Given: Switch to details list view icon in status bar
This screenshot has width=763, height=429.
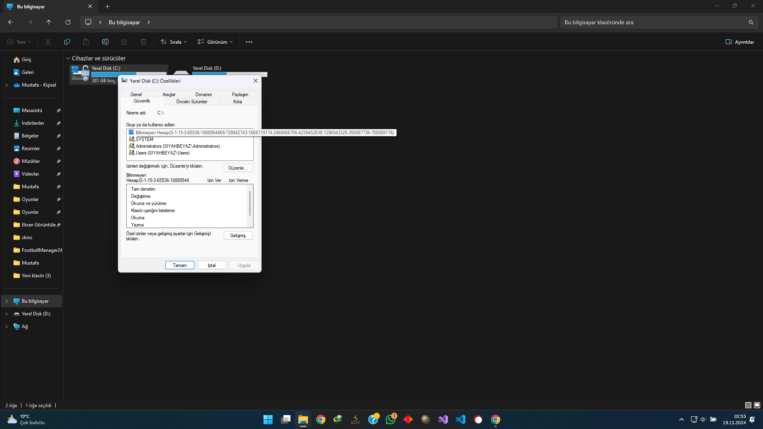Looking at the screenshot, I should 748,405.
